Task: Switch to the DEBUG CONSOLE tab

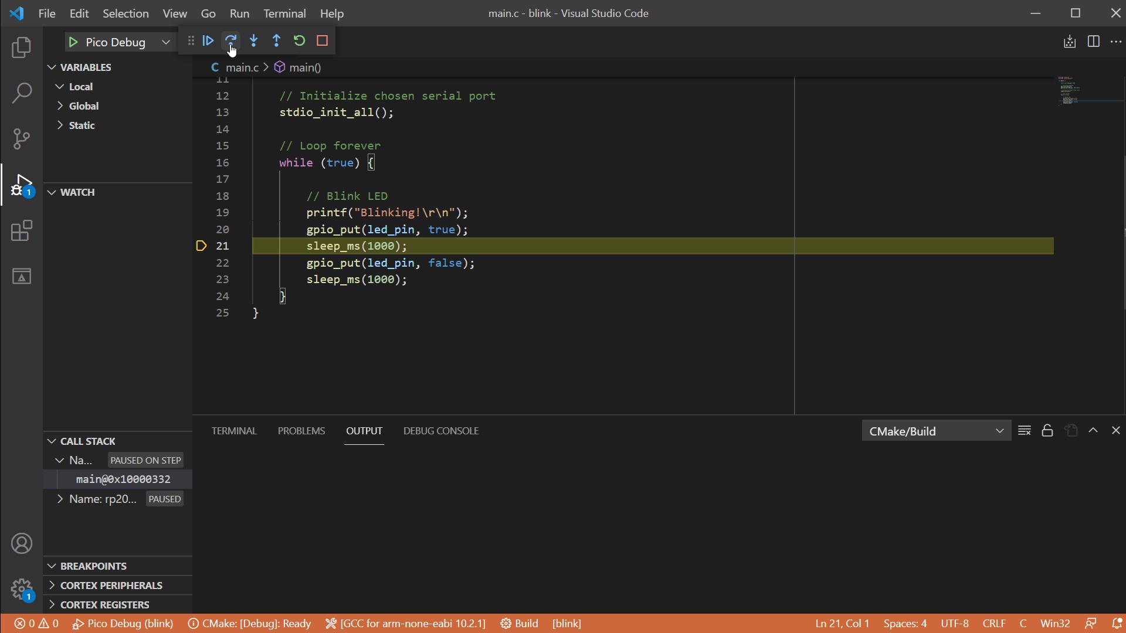Action: pos(440,430)
